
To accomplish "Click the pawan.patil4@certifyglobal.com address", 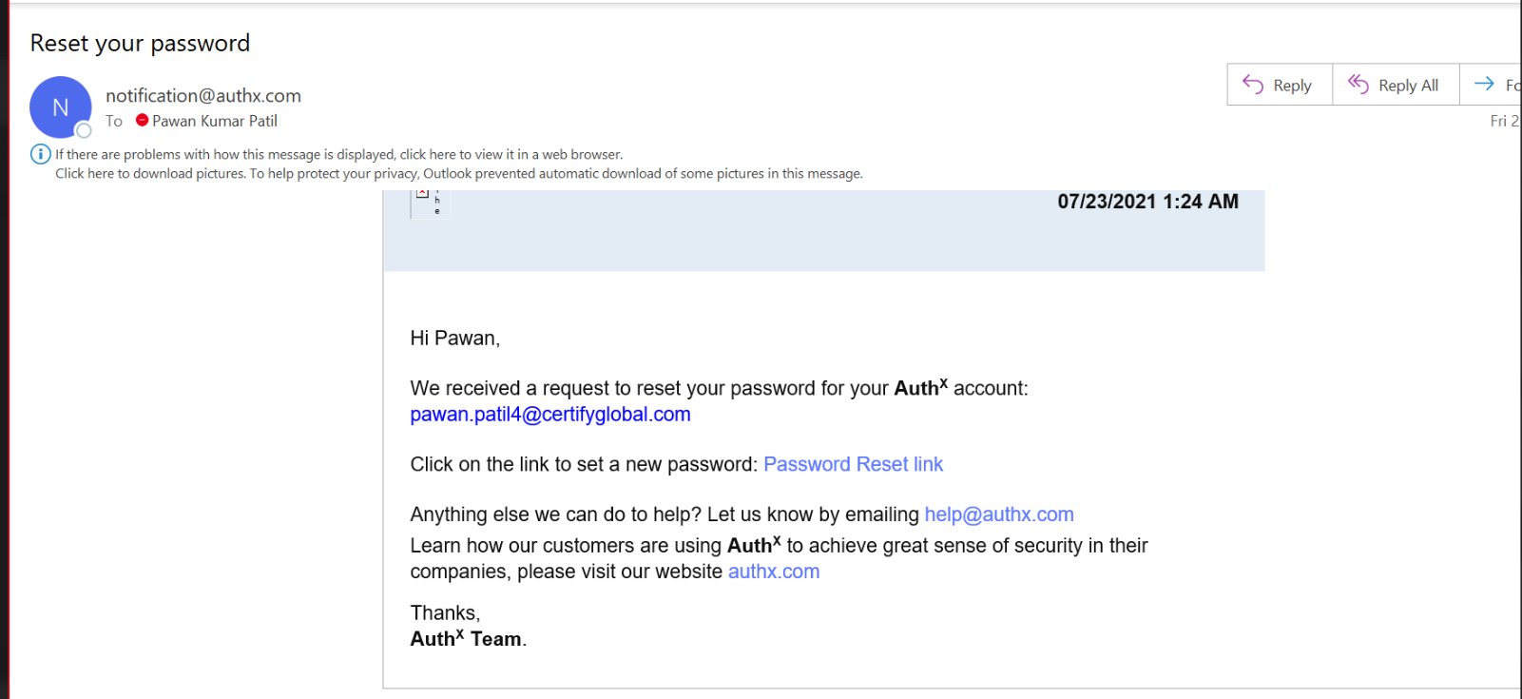I will click(550, 415).
